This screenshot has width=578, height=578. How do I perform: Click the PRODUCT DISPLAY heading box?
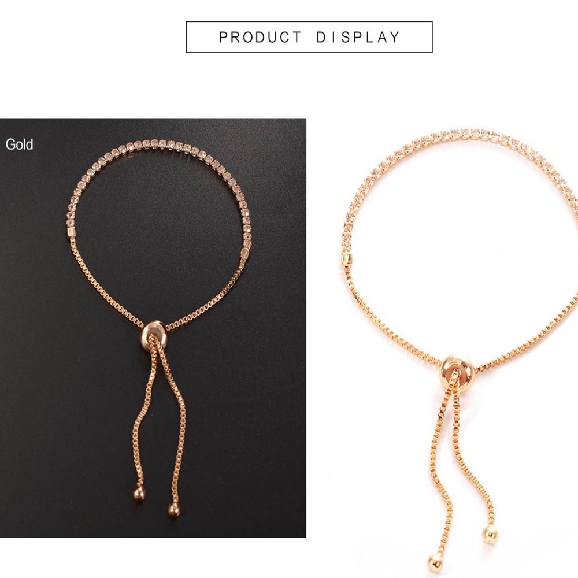[309, 37]
